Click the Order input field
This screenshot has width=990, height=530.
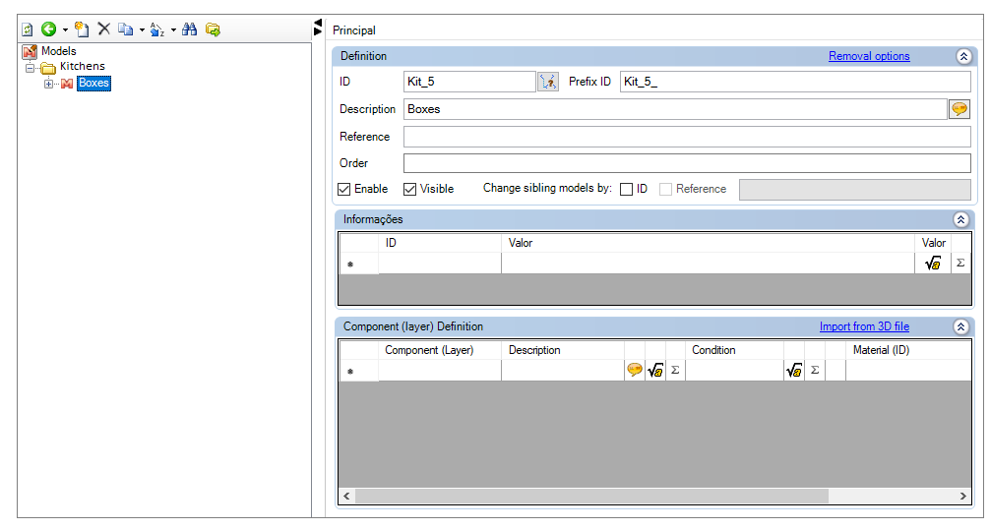click(x=687, y=163)
